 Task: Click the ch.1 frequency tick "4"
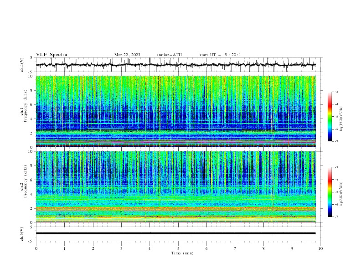point(32,119)
